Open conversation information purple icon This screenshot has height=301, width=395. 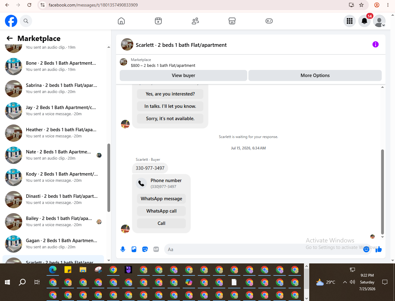[x=375, y=44]
